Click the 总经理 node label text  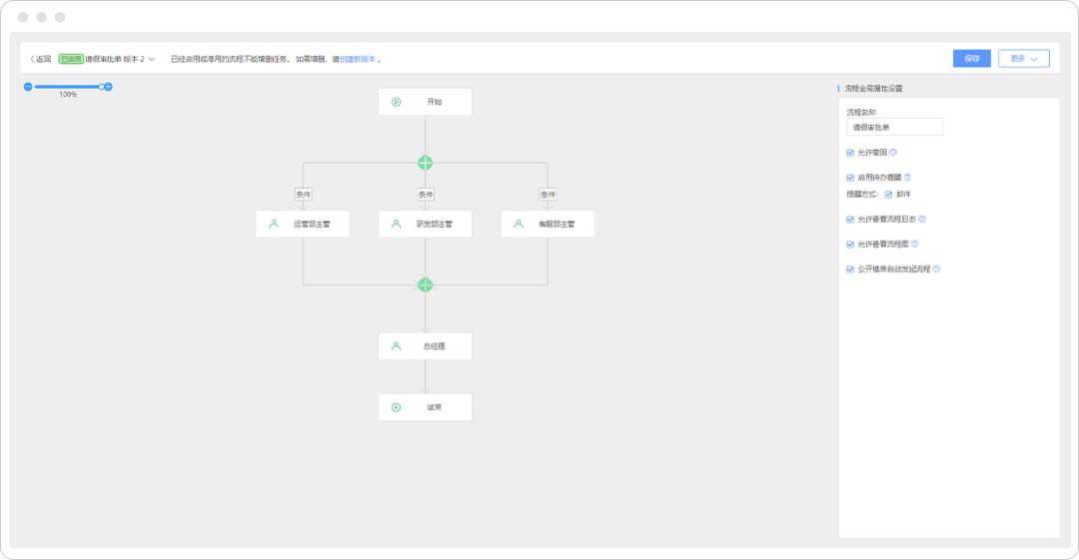click(x=435, y=346)
